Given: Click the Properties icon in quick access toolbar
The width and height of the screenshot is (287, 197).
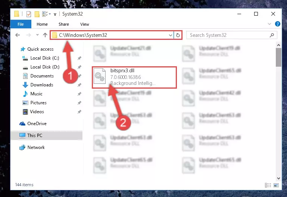Looking at the screenshot, I should tap(29, 14).
